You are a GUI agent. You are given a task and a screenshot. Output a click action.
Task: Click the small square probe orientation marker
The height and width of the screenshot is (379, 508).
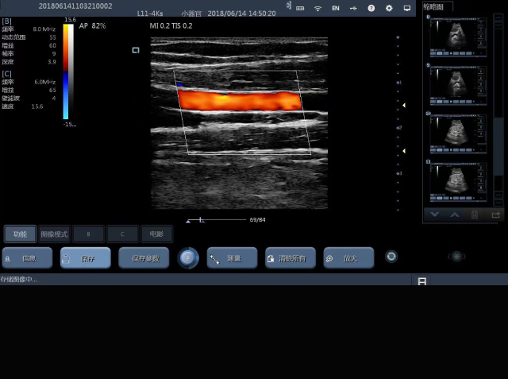[x=136, y=50]
